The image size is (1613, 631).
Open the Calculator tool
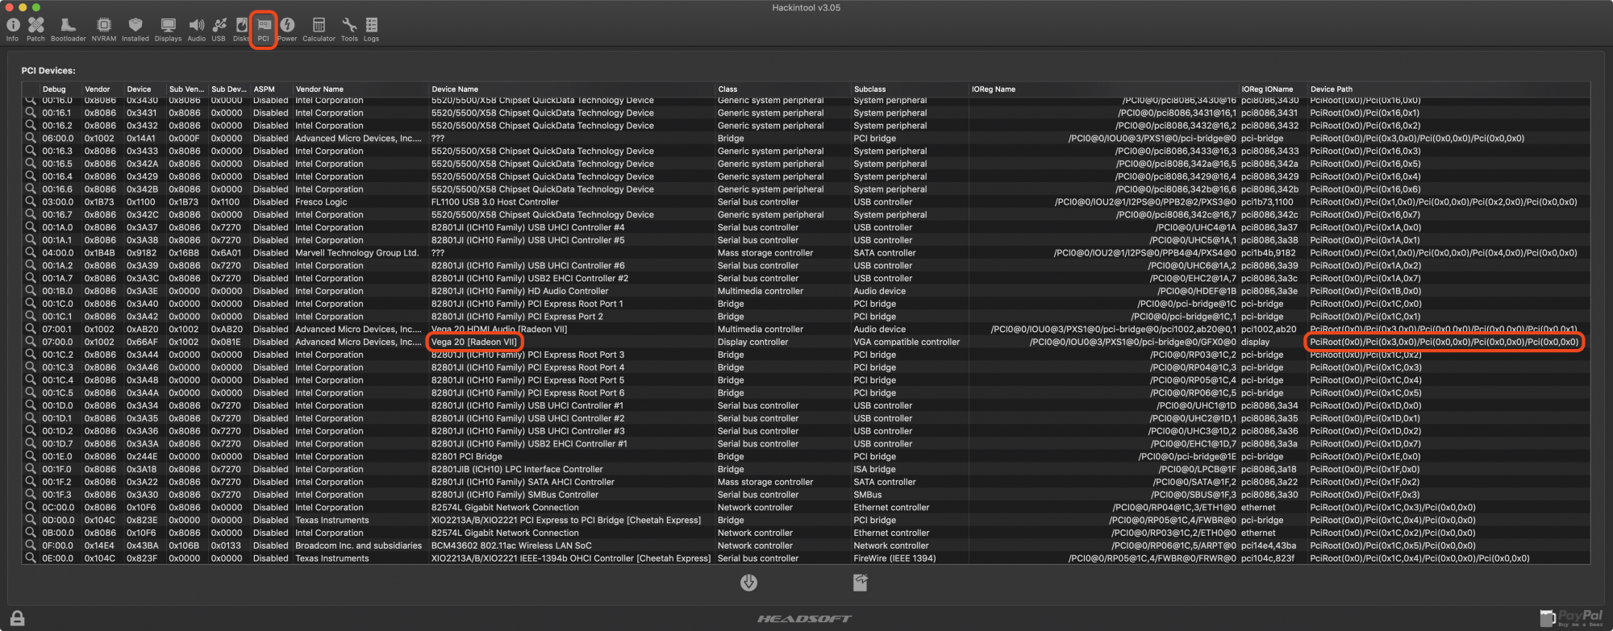[319, 30]
